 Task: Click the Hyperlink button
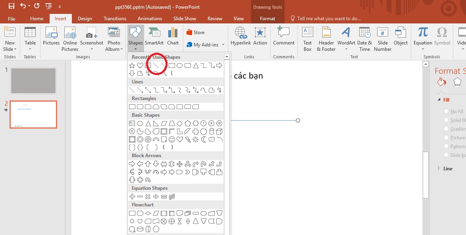pos(241,36)
